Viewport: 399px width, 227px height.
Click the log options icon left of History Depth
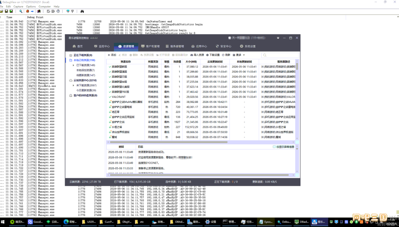click(48, 11)
